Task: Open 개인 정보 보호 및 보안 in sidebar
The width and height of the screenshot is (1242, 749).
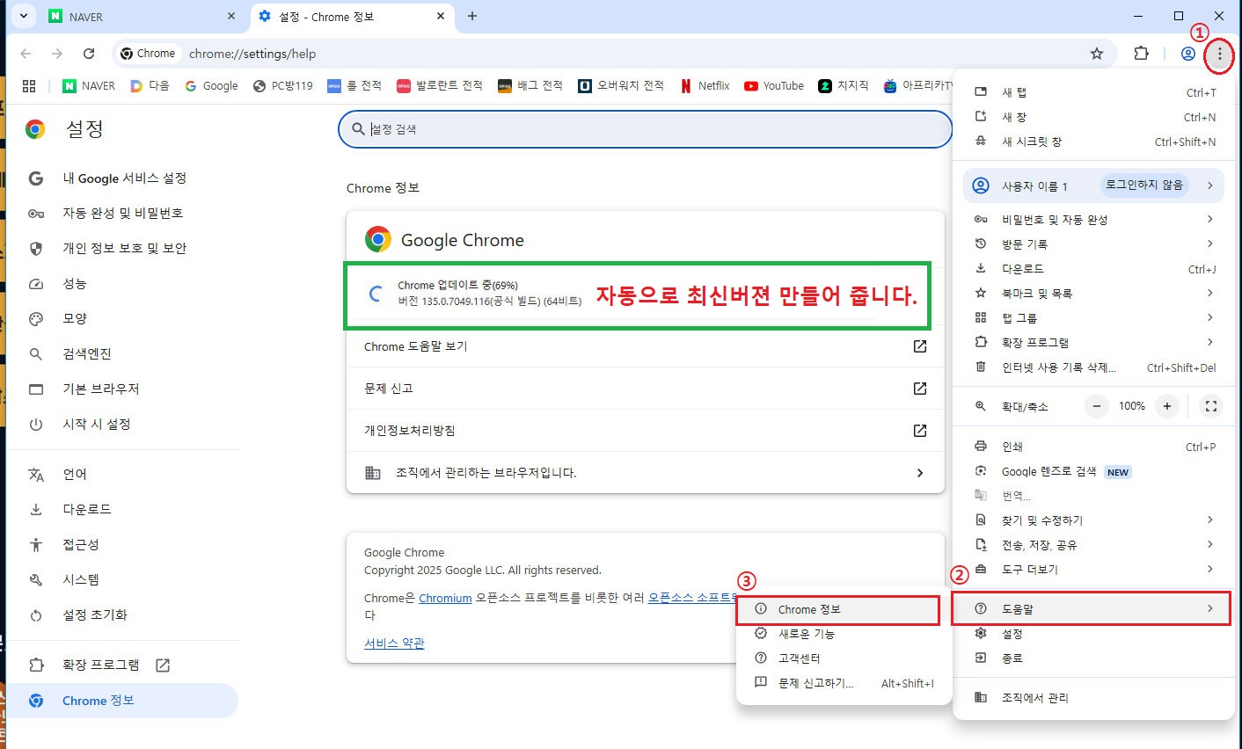Action: point(124,249)
